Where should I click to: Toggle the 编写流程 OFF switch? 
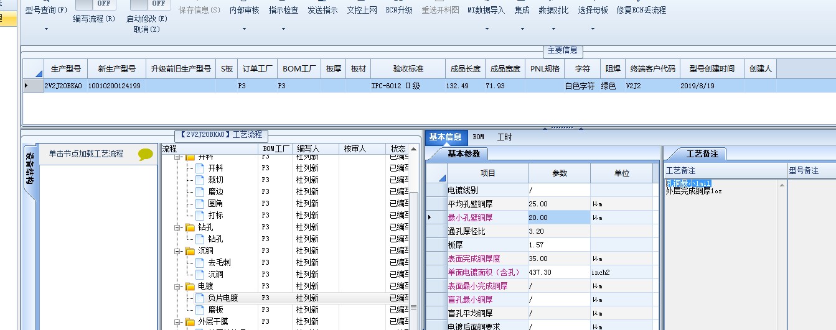[x=95, y=4]
